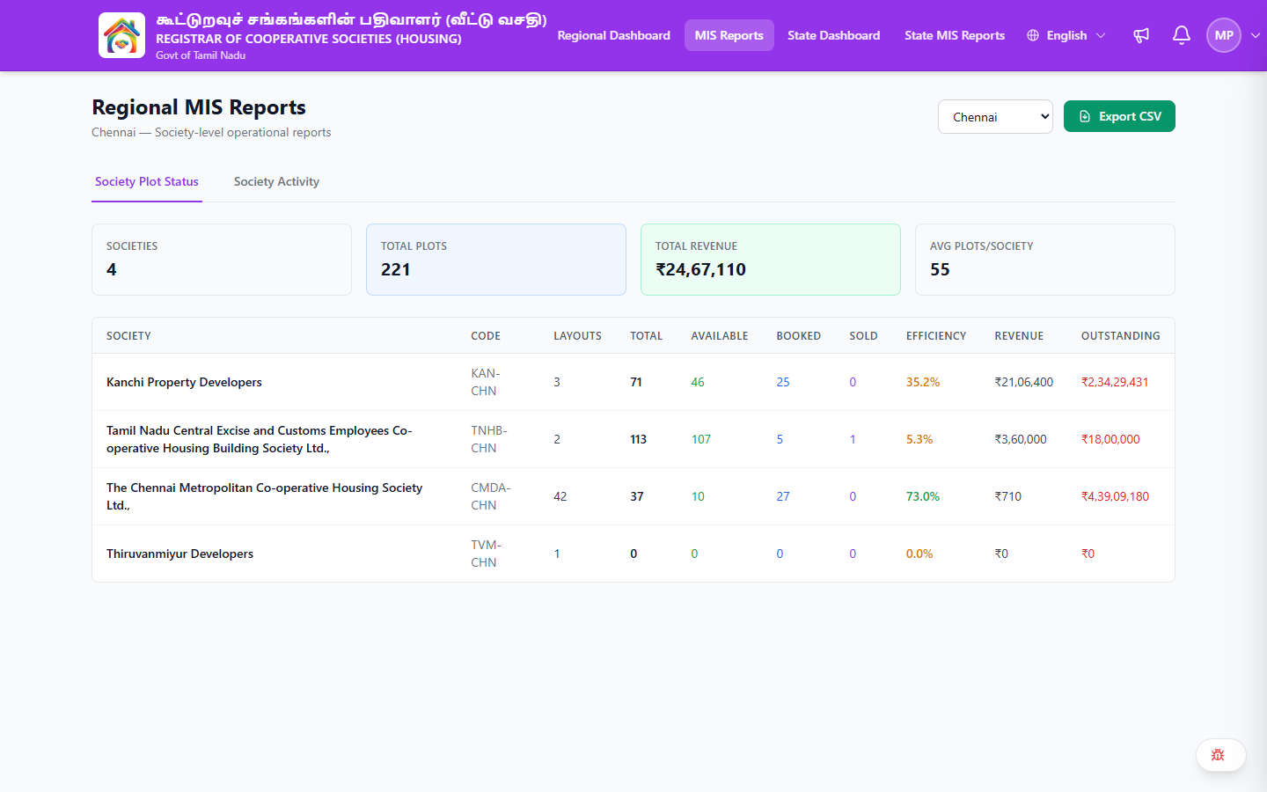1267x792 pixels.
Task: Switch to Society Plot Status tab
Action: click(147, 181)
